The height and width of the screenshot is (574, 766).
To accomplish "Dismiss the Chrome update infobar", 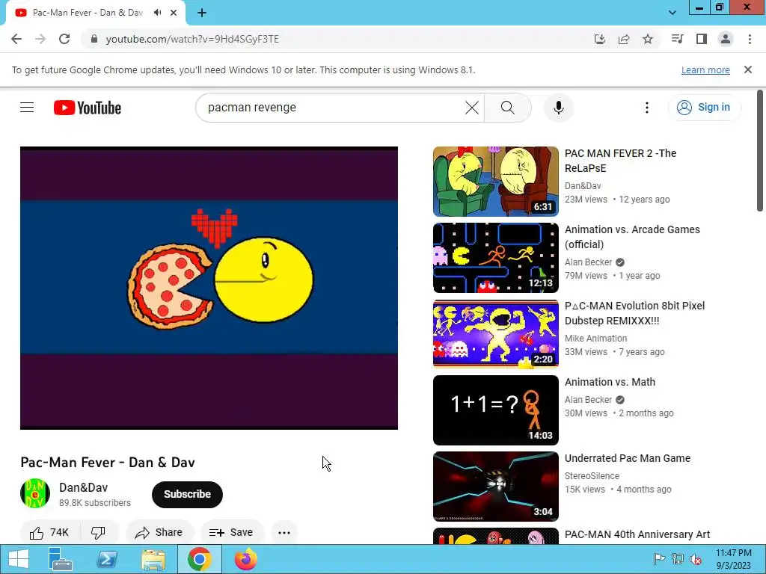I will click(748, 70).
